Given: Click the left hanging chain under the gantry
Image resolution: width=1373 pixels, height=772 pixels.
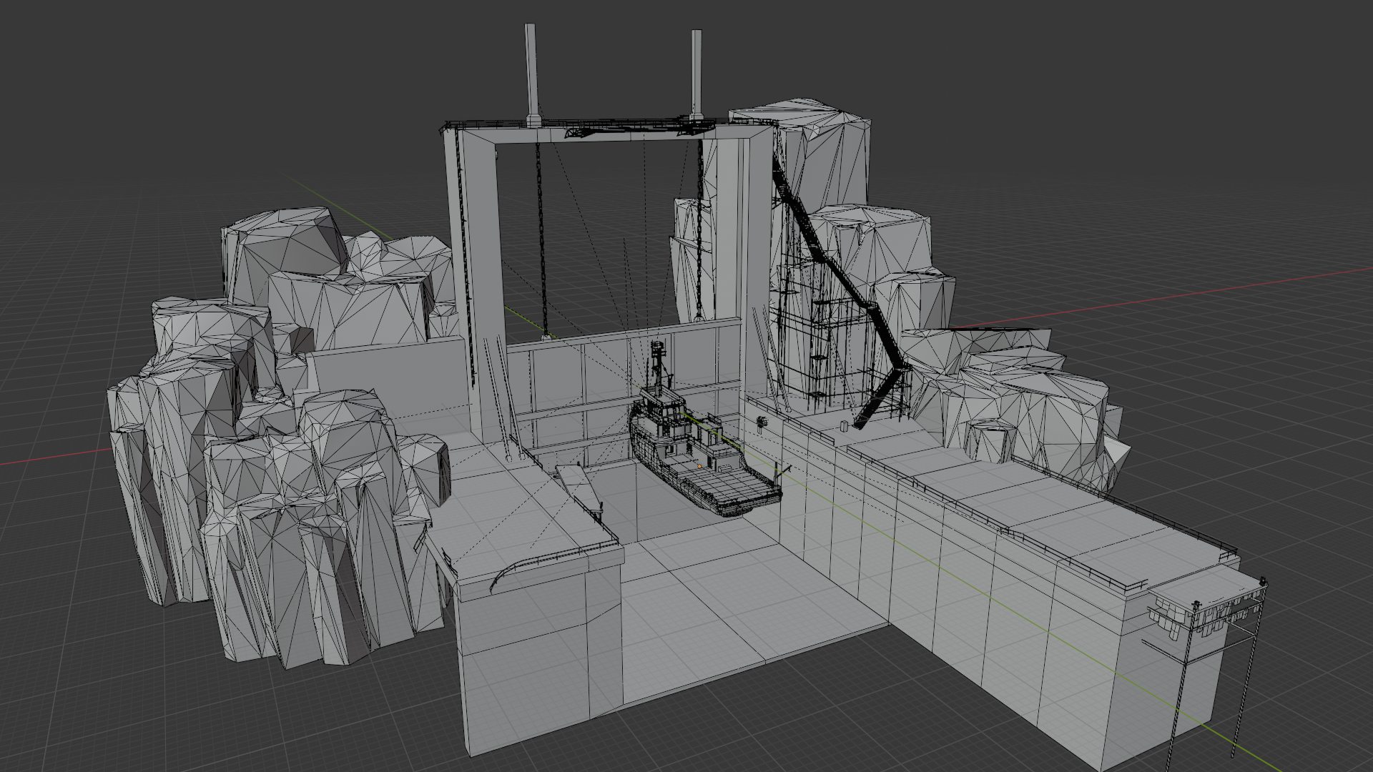Looking at the screenshot, I should pos(541,236).
